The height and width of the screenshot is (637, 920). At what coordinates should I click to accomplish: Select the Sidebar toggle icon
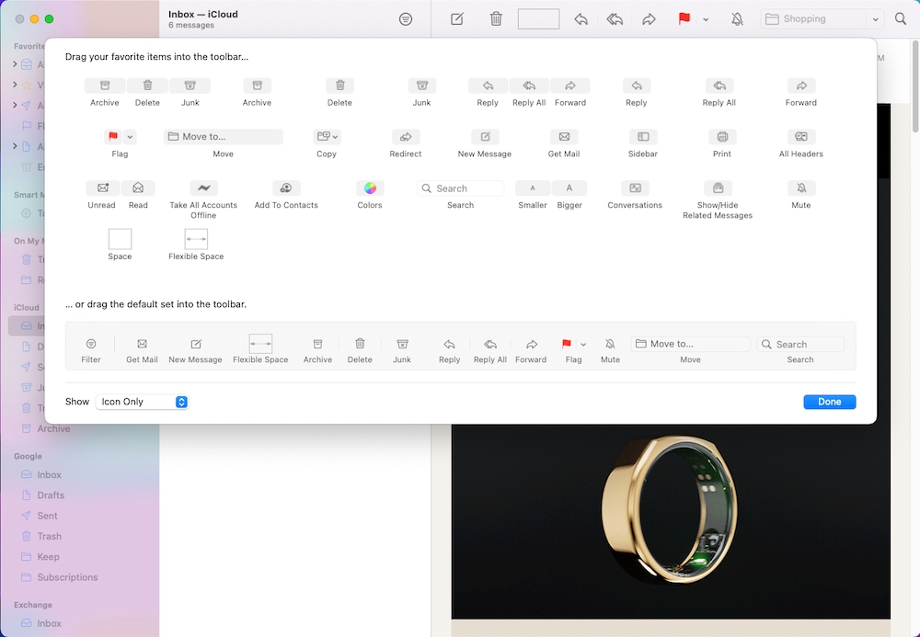(x=641, y=136)
